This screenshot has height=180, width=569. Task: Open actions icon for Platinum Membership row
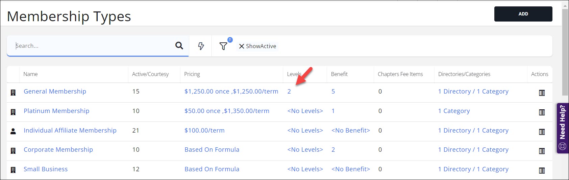tap(542, 112)
